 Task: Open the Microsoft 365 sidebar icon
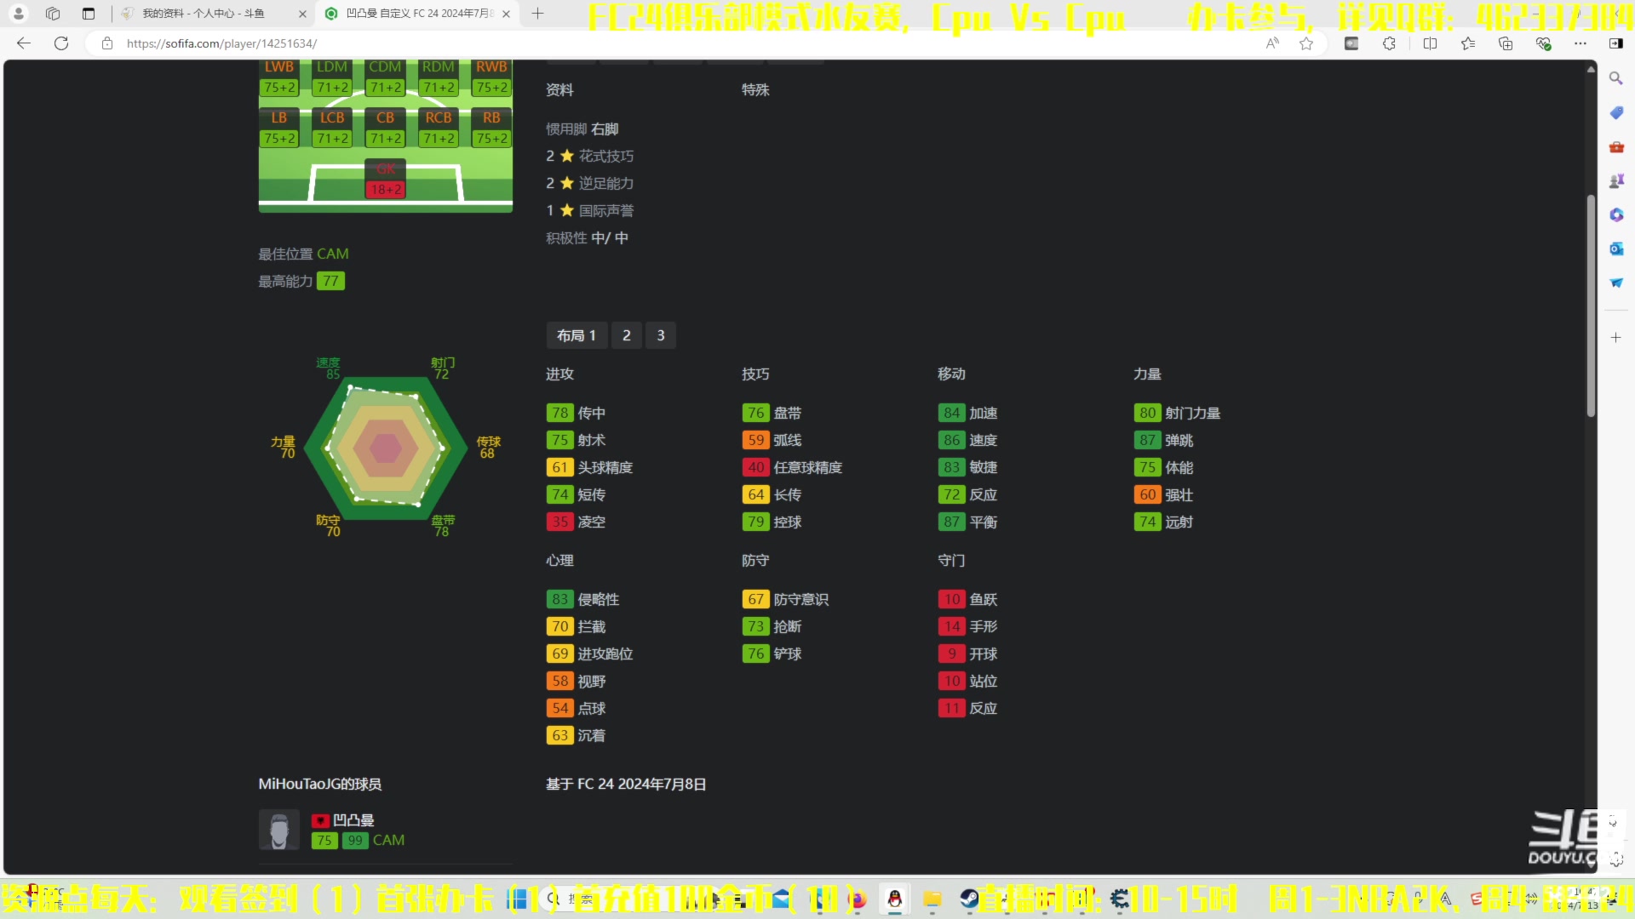coord(1616,214)
